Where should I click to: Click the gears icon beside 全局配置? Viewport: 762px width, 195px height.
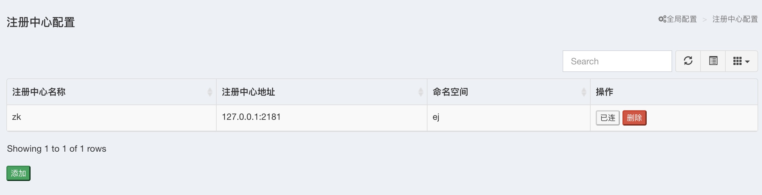click(x=662, y=19)
